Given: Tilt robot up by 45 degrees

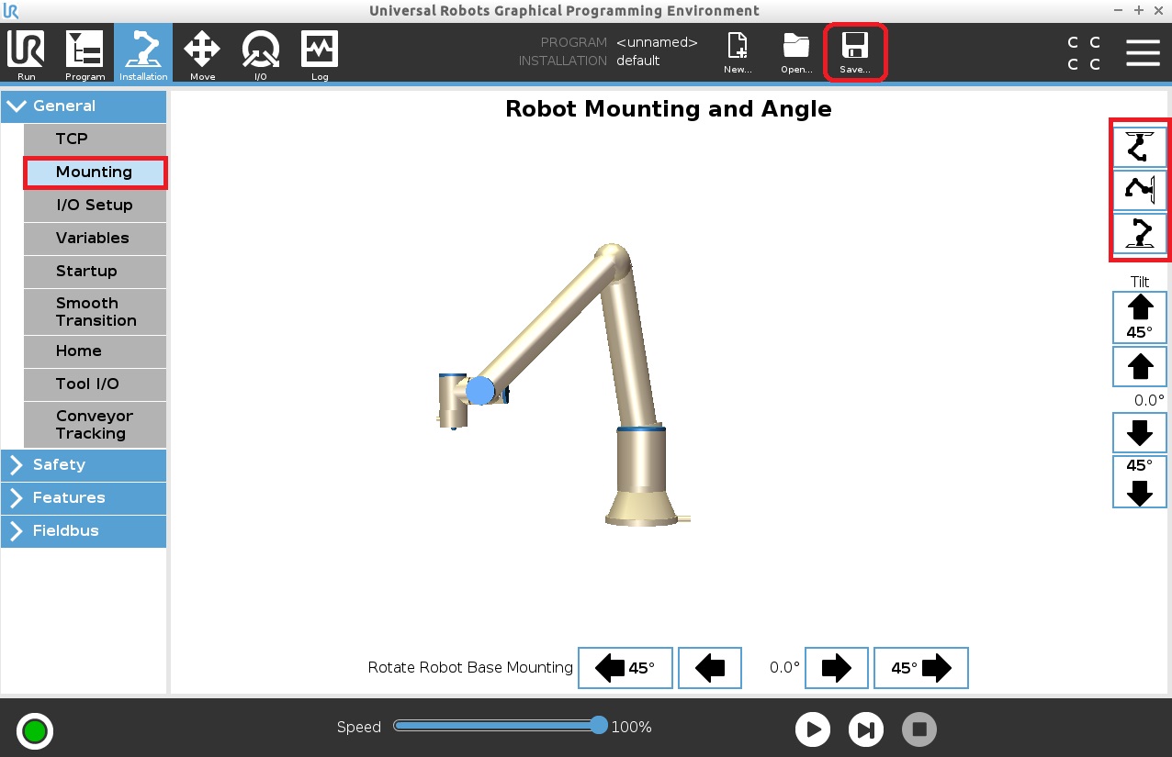Looking at the screenshot, I should [1140, 317].
